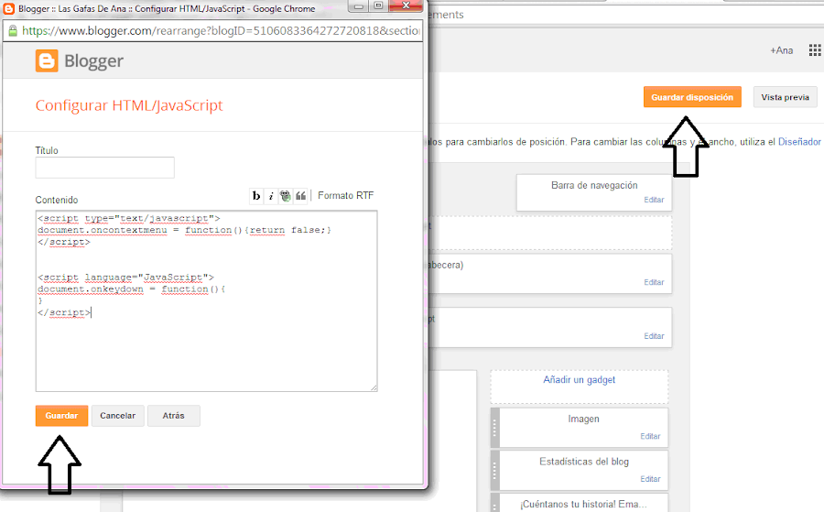
Task: Grab the Imagen gadget drag handle
Action: pos(494,428)
